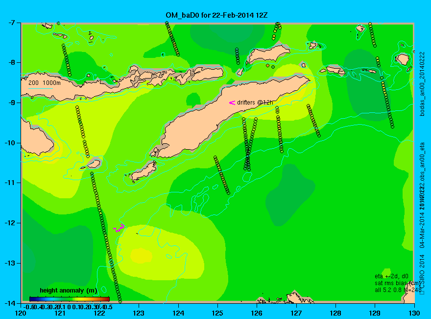Click the vertical "bodas_an00_20140222" label
This screenshot has height=319, width=431.
tap(422, 84)
